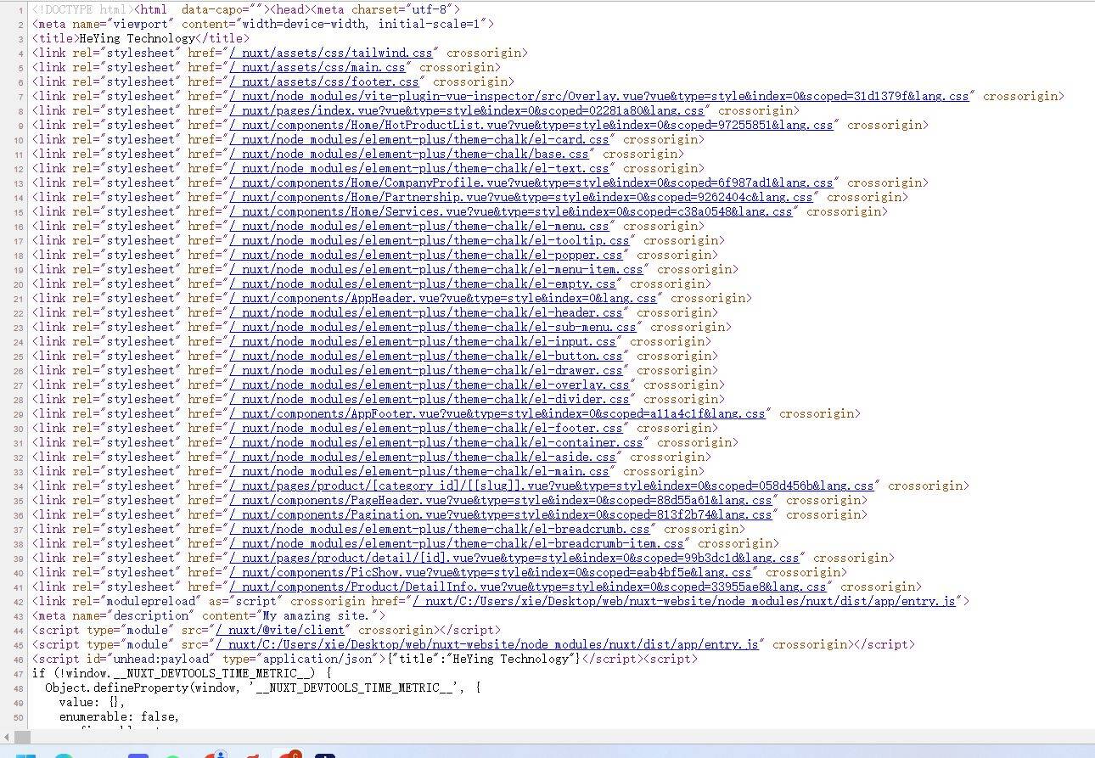1095x758 pixels.
Task: Click the title text HeYing Technology on line 3
Action: 138,38
